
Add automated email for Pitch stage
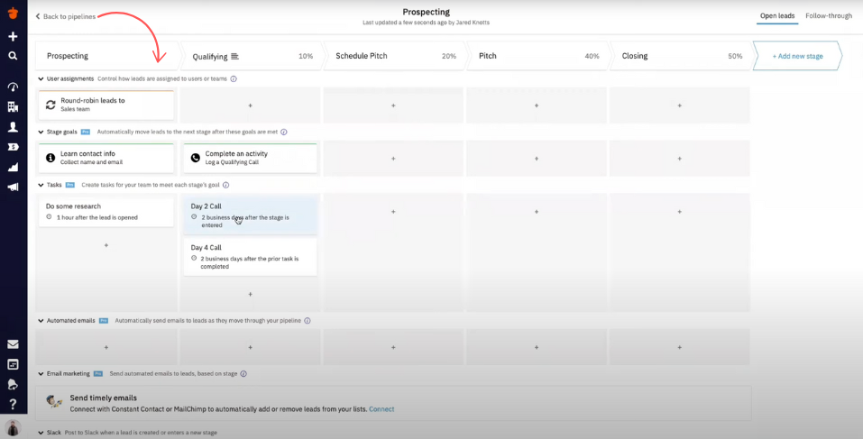pos(537,347)
